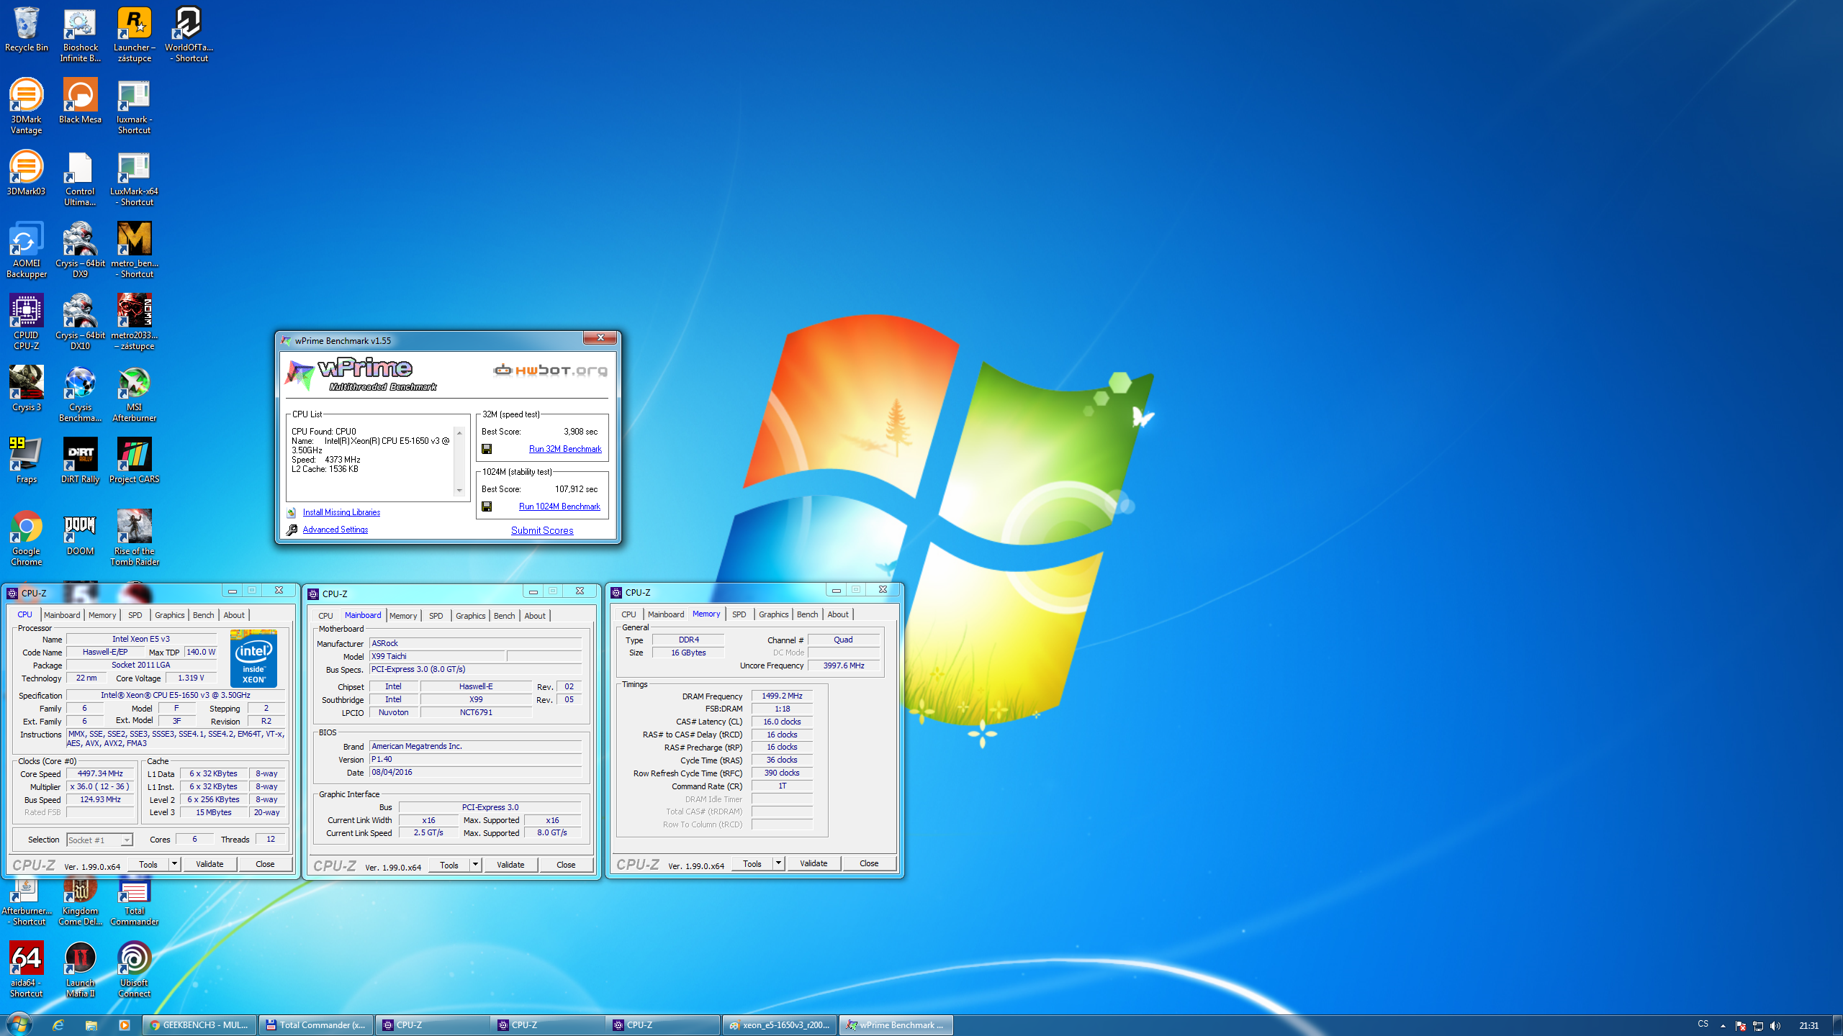The width and height of the screenshot is (1843, 1036).
Task: Switch to GEEKBENCH3 Chrome taskbar item
Action: point(199,1025)
